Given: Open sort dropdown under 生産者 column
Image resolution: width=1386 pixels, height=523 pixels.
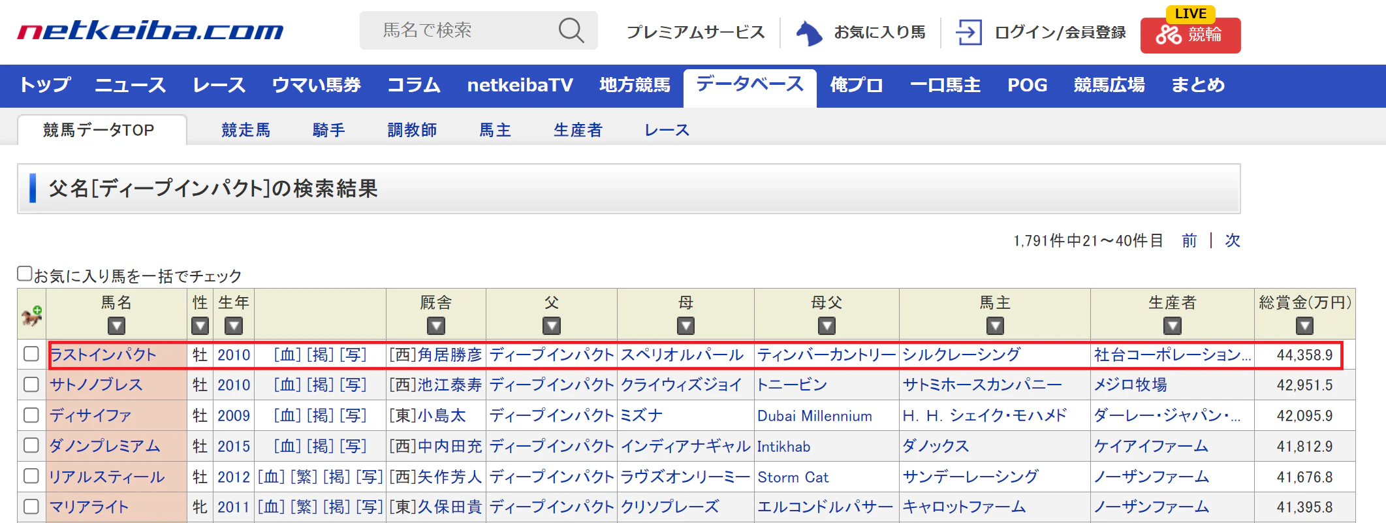Looking at the screenshot, I should pos(1173,325).
